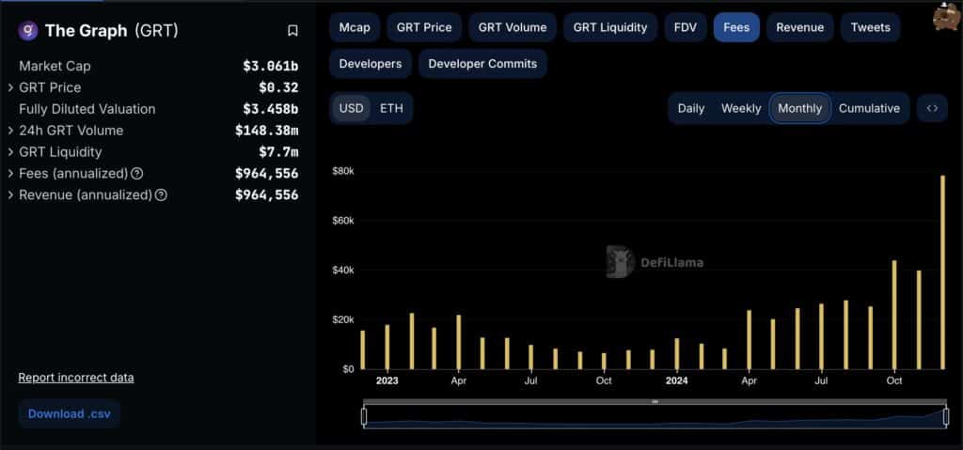Click the Fully Diluted Valuation value $3.458b
This screenshot has height=450, width=963.
click(x=271, y=109)
